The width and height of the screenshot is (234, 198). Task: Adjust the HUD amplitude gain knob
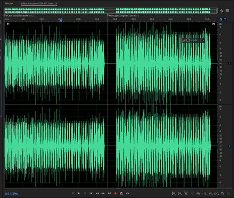point(188,40)
